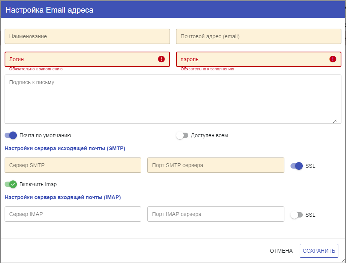The width and height of the screenshot is (346, 263).
Task: Disable the Включить imap switch
Action: point(11,184)
